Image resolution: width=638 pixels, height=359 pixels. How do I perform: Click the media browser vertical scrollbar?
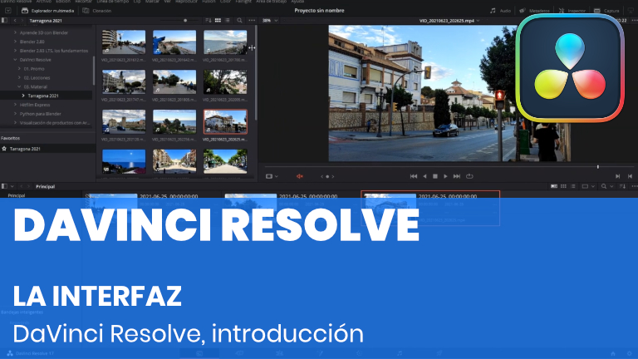[256, 73]
